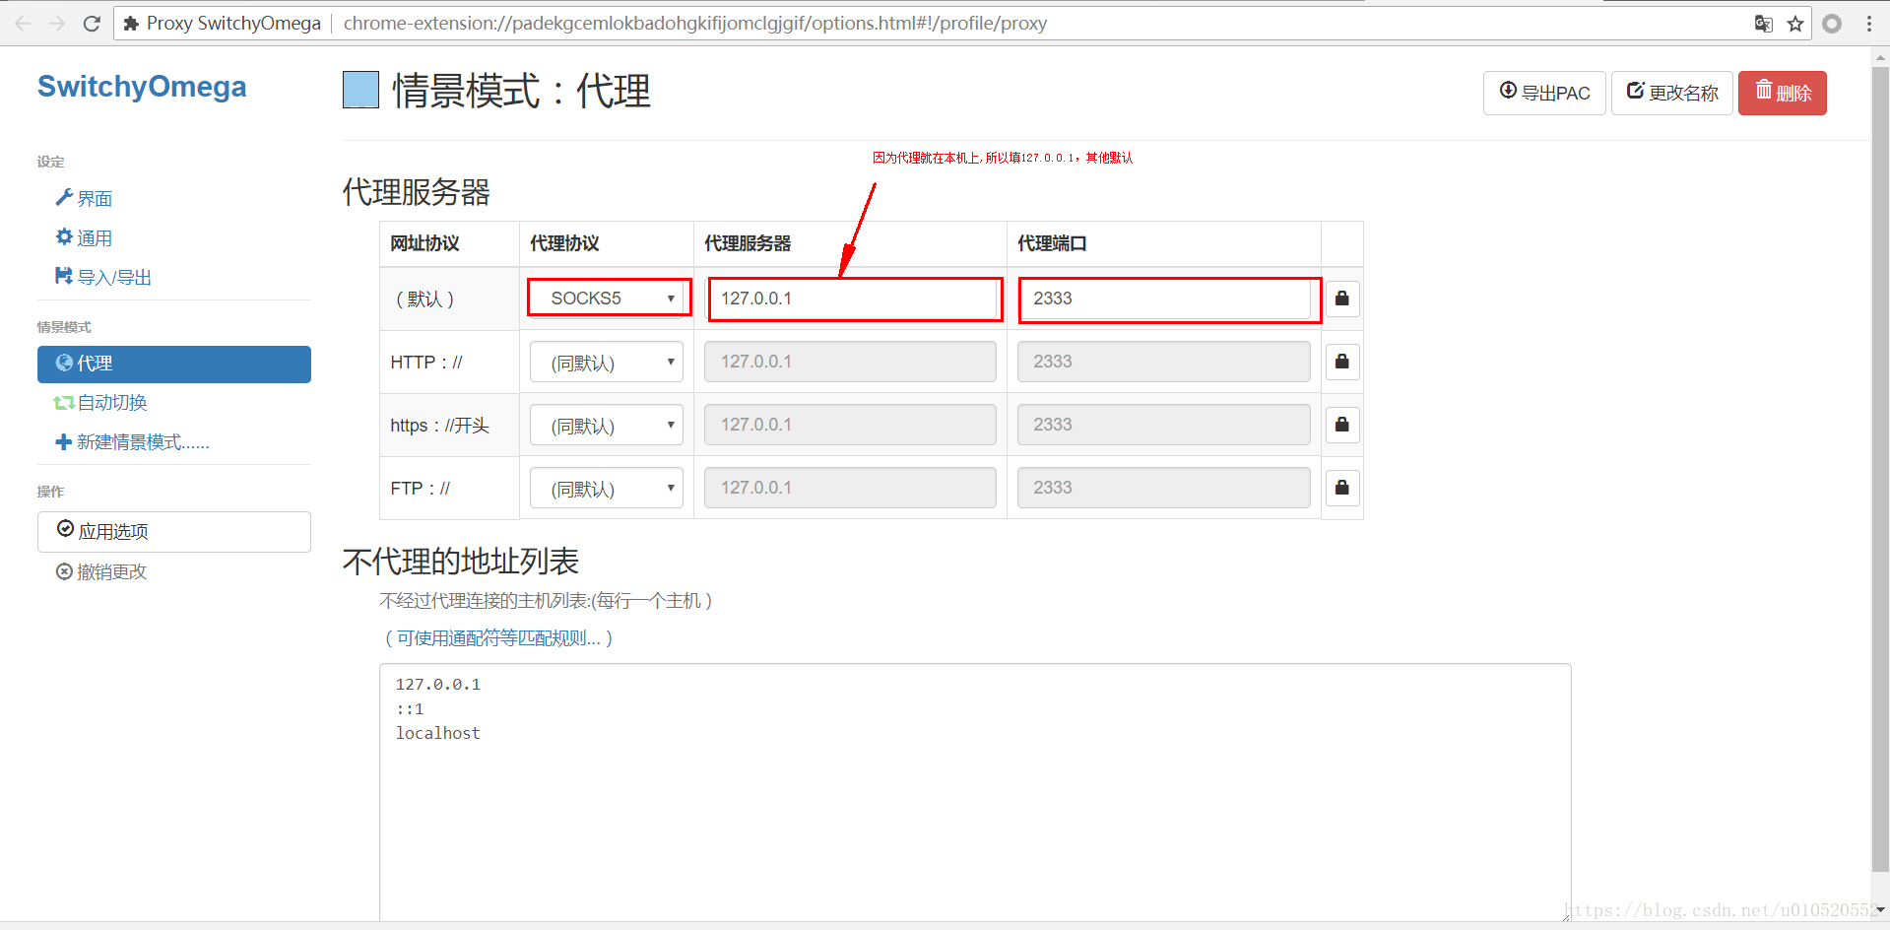This screenshot has width=1890, height=930.
Task: Open 界面 interface settings
Action: (85, 198)
